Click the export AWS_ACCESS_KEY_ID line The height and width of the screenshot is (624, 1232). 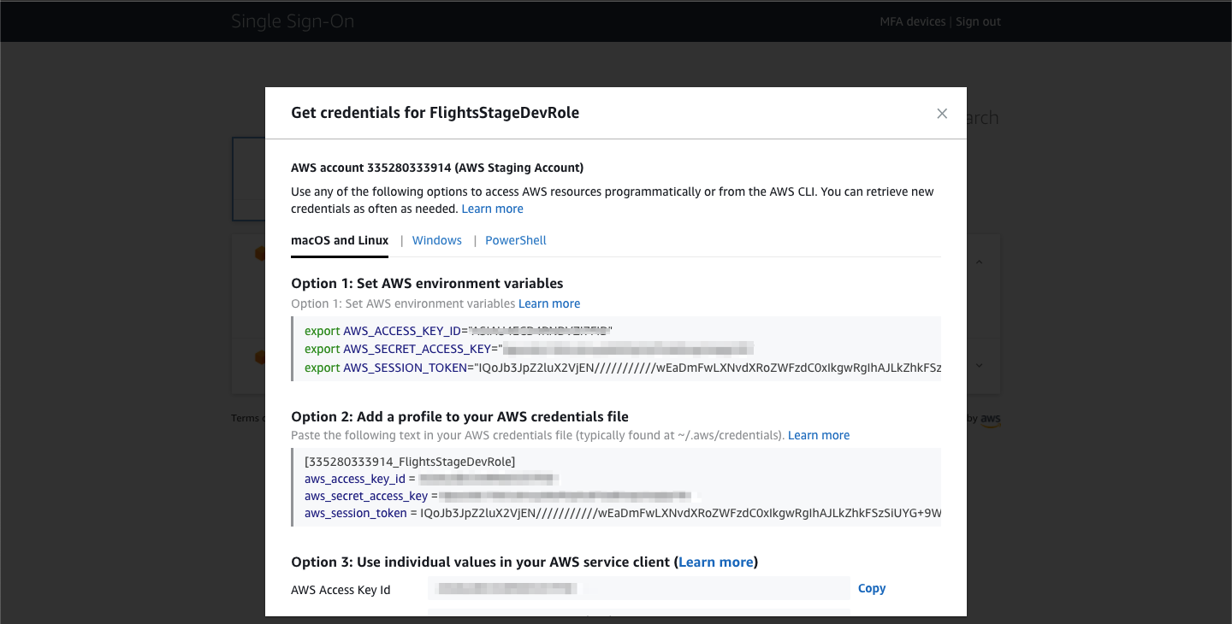459,330
